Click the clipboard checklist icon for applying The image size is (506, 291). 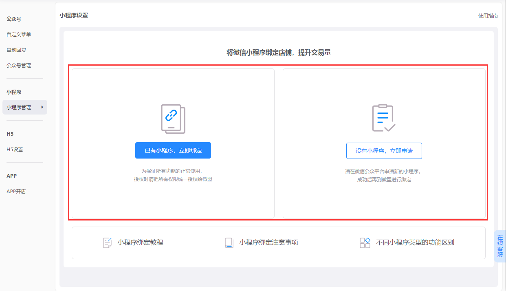click(383, 118)
